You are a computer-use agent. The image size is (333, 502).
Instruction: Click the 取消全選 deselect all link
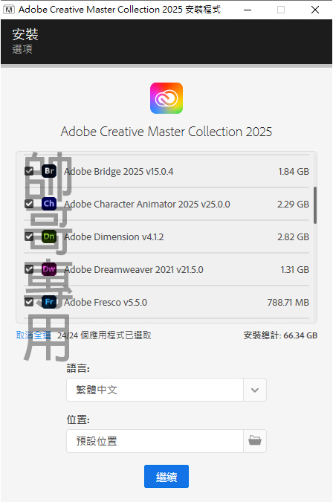pyautogui.click(x=33, y=335)
